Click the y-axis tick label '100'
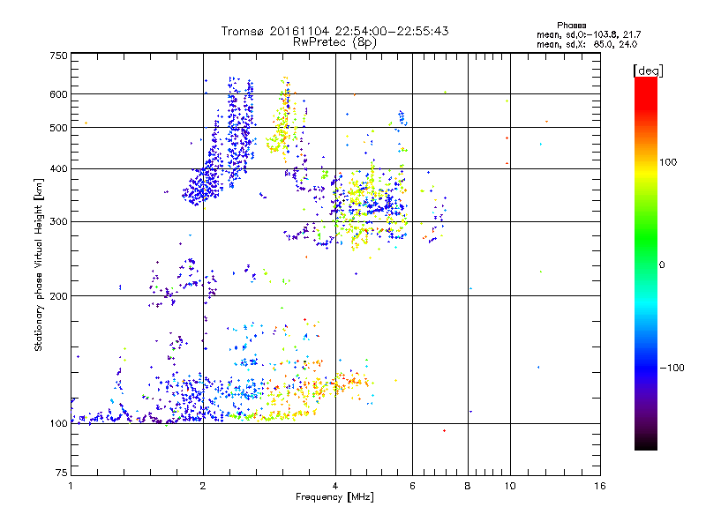 click(58, 424)
